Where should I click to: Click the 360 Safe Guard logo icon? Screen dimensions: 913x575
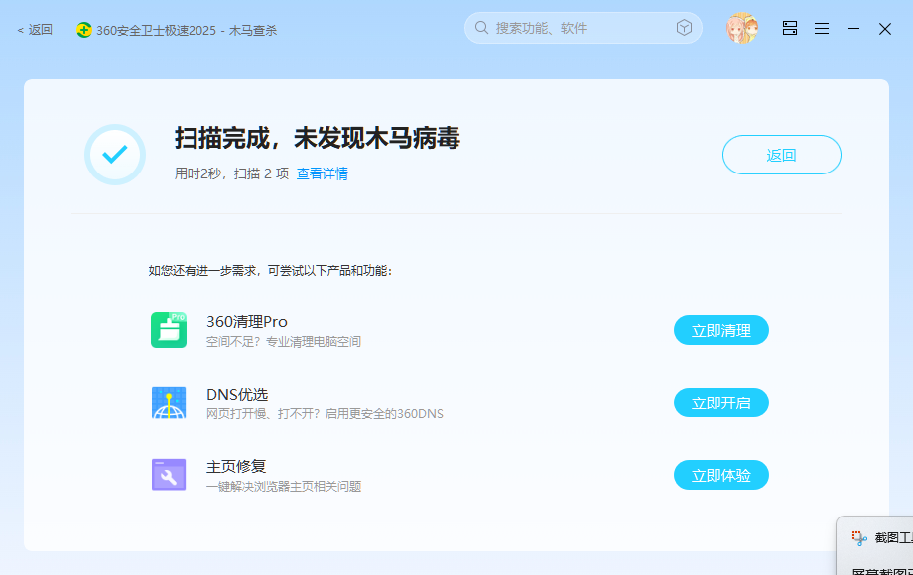tap(83, 30)
